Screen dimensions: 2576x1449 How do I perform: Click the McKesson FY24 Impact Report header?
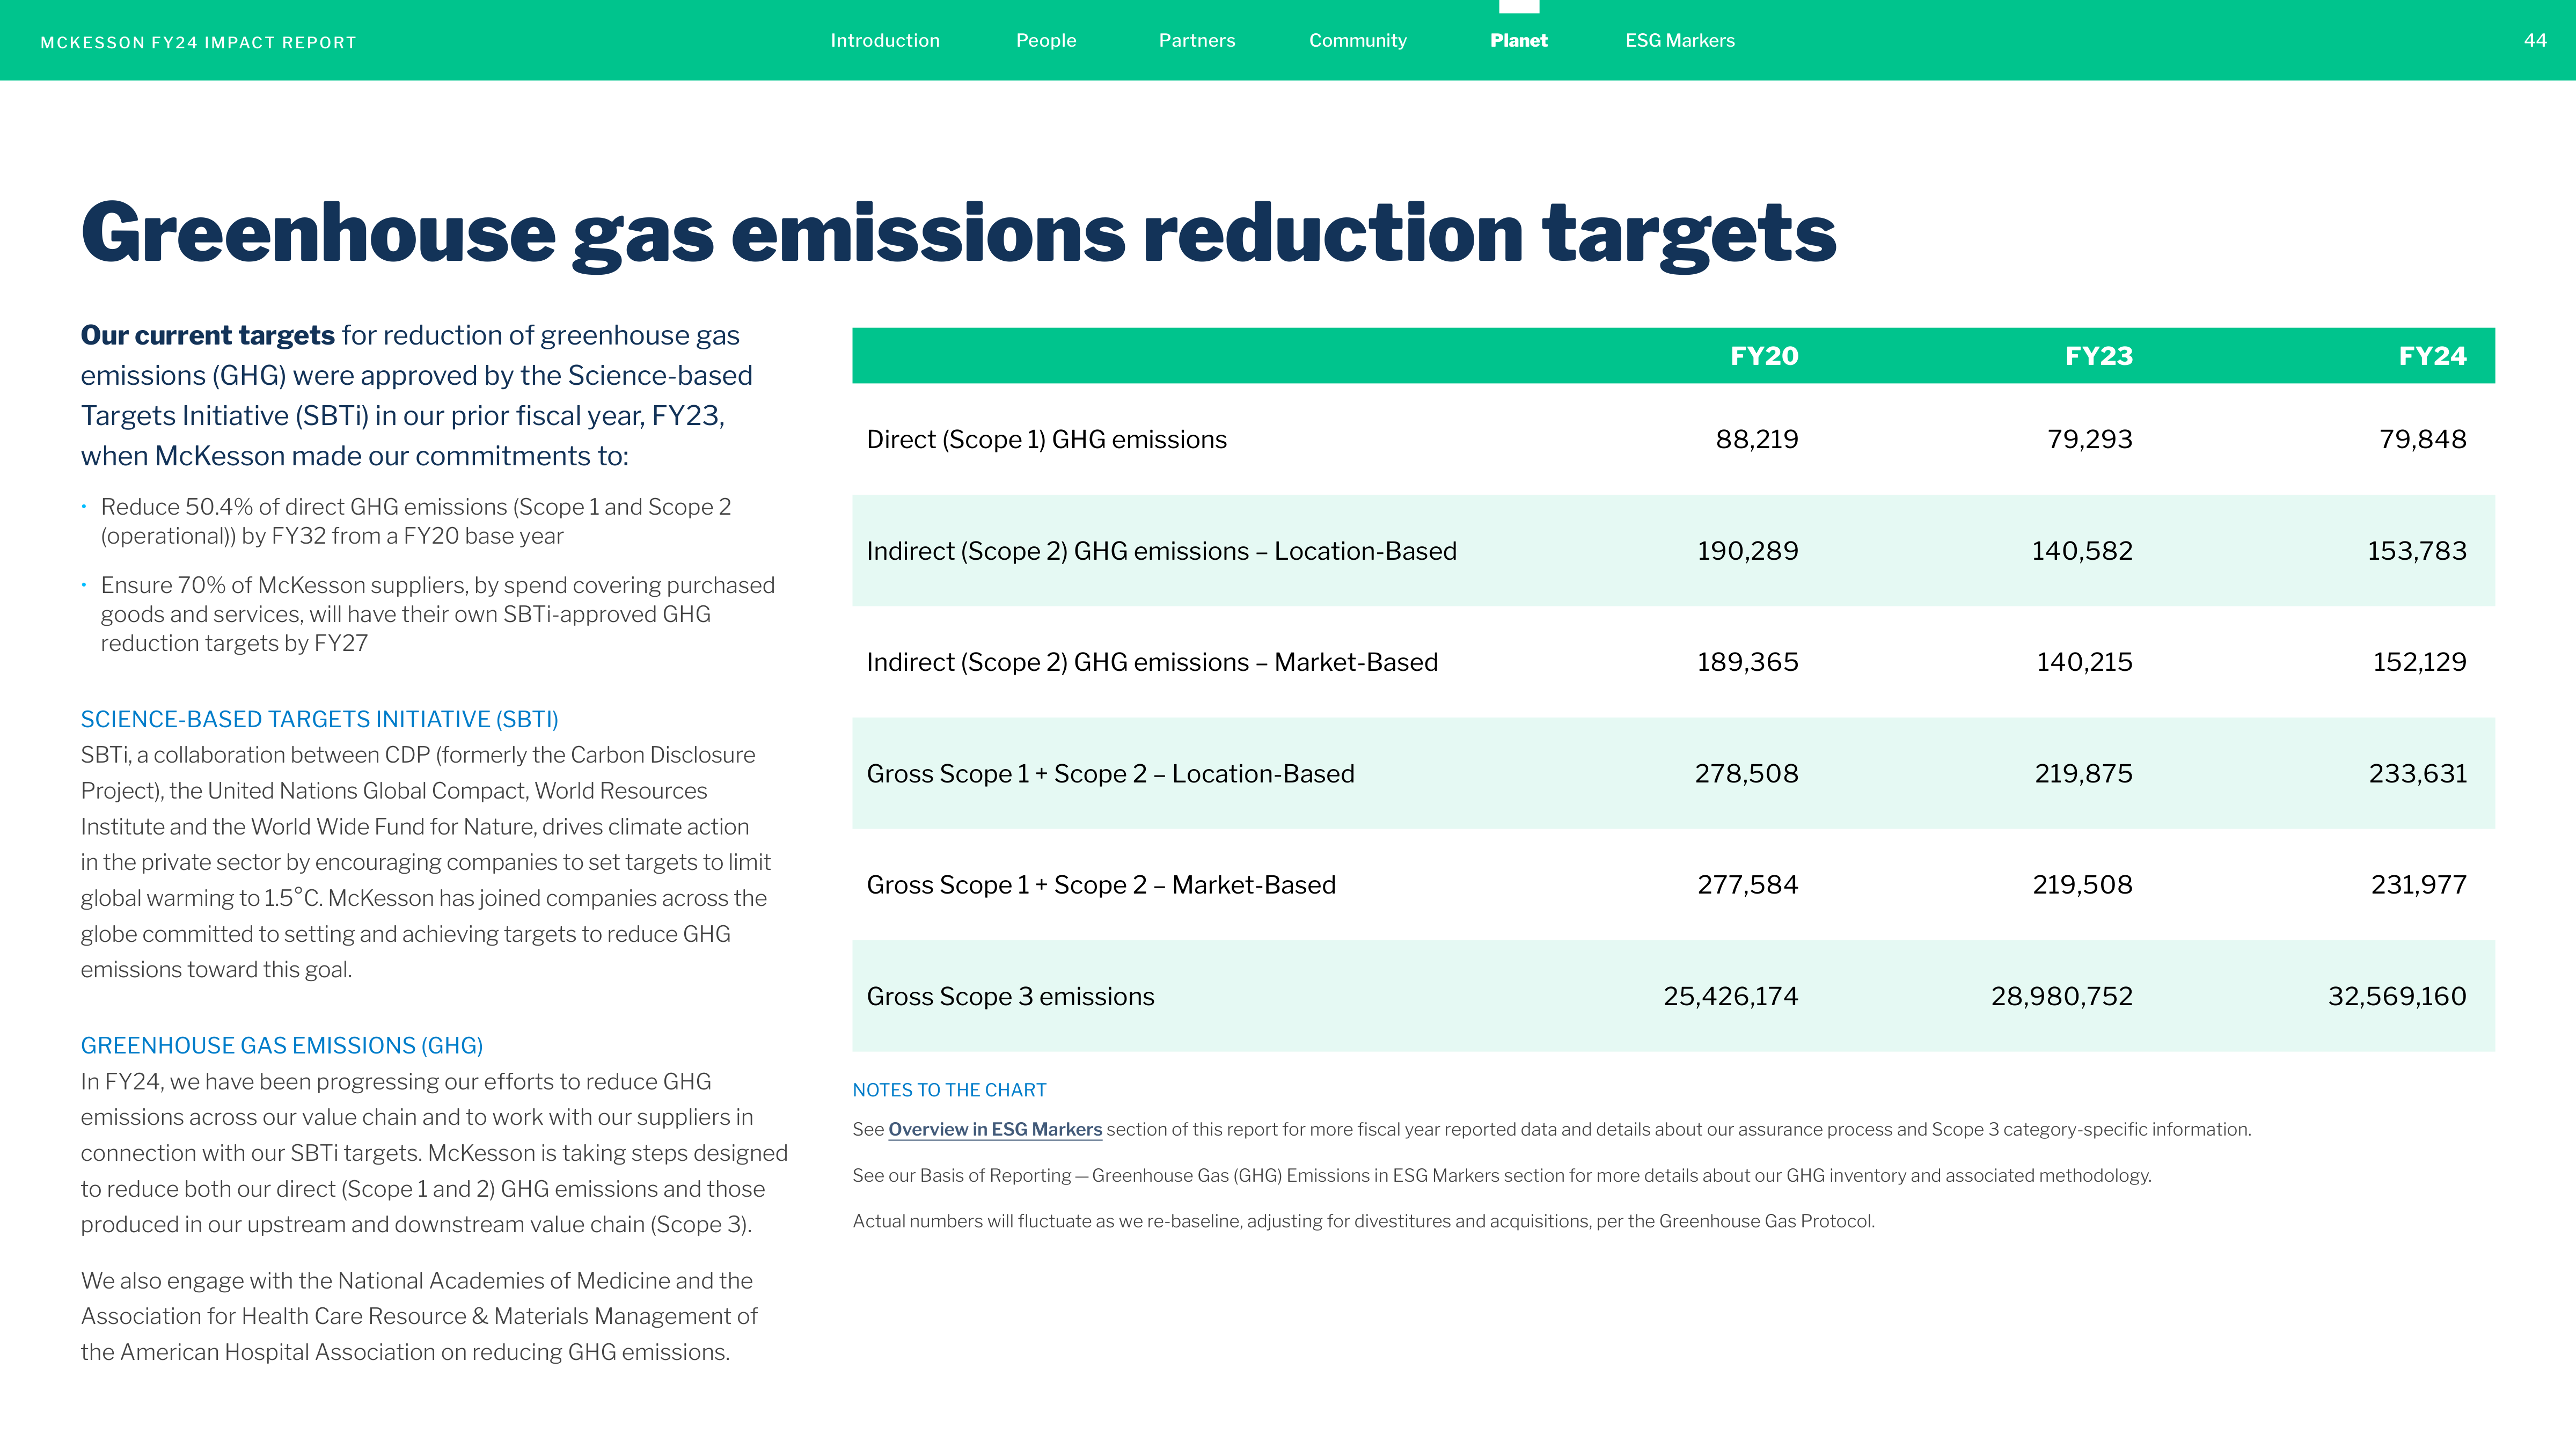point(198,43)
